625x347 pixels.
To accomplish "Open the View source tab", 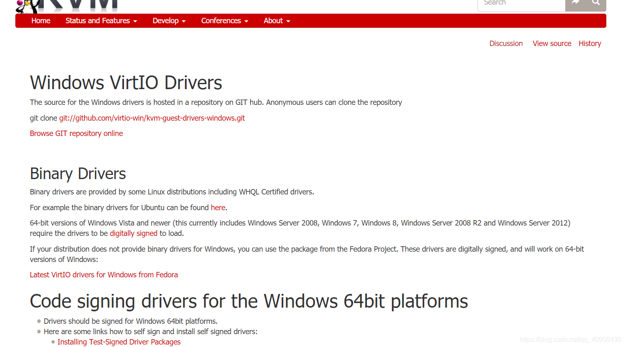I will tap(552, 44).
